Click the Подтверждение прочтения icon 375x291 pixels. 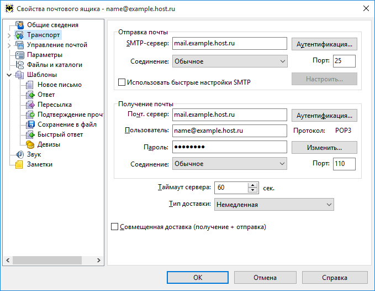(30, 115)
